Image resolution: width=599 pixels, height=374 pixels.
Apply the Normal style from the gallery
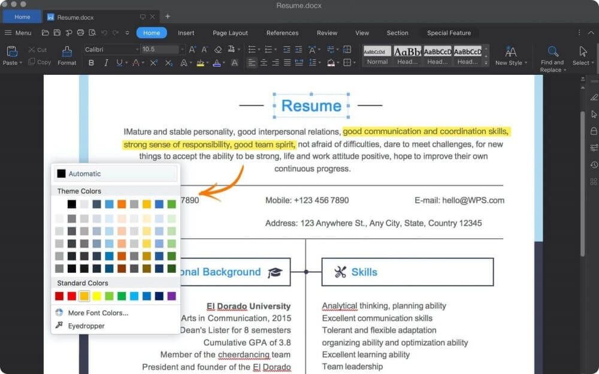coord(377,55)
